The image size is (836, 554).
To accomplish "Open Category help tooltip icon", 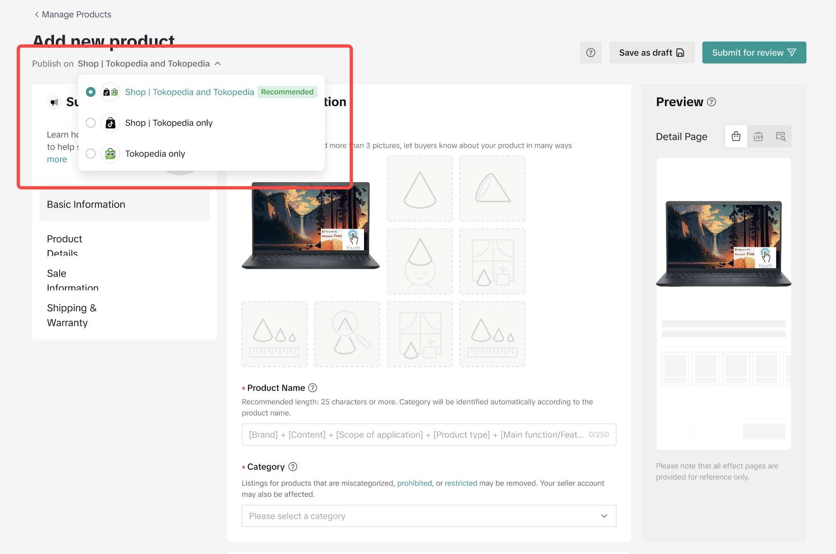I will 293,467.
